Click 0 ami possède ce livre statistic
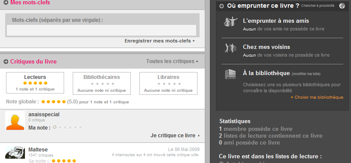 click(249, 143)
